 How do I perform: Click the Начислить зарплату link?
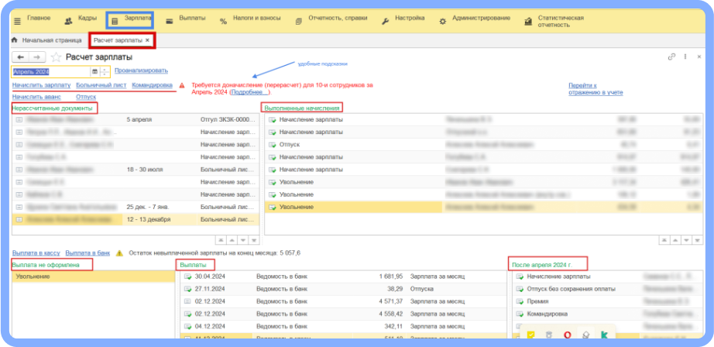[x=41, y=85]
